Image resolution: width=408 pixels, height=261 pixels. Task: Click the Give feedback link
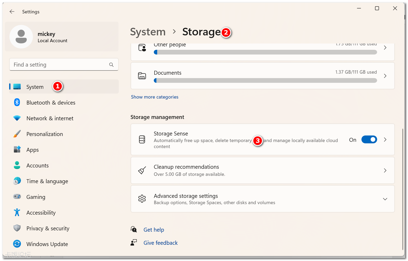coord(161,243)
